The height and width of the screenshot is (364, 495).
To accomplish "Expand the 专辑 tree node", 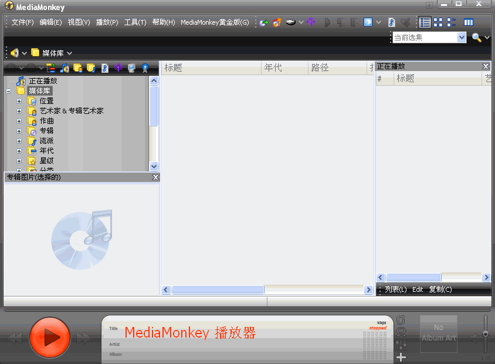I will (x=19, y=131).
